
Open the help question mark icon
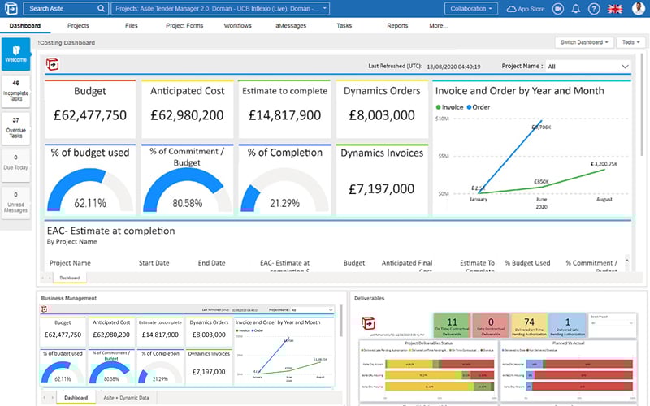point(594,9)
